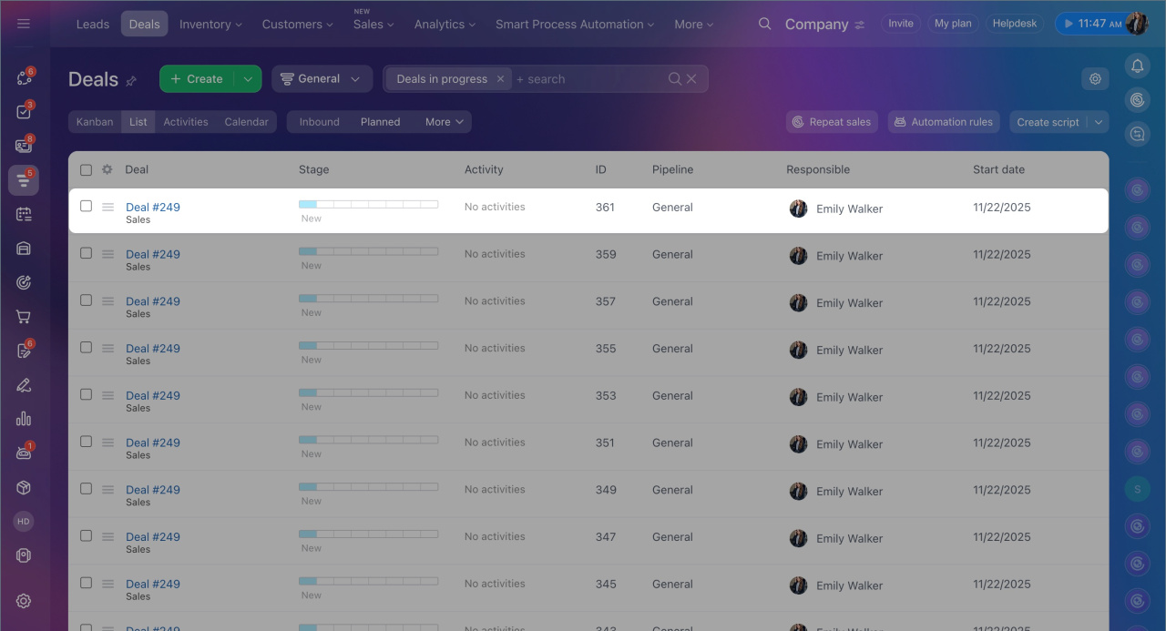This screenshot has width=1166, height=631.
Task: Check the box for deal ID 355
Action: pyautogui.click(x=86, y=348)
